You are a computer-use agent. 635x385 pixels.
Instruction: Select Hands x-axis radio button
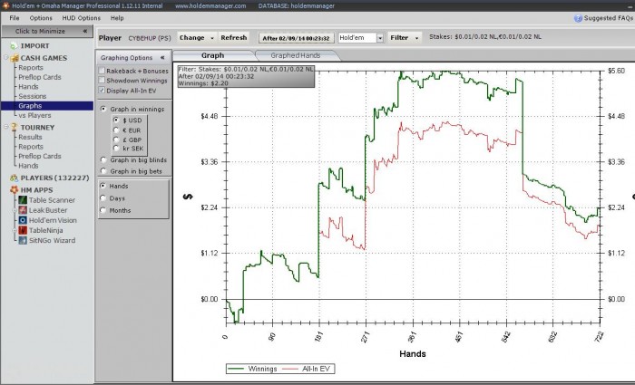103,186
